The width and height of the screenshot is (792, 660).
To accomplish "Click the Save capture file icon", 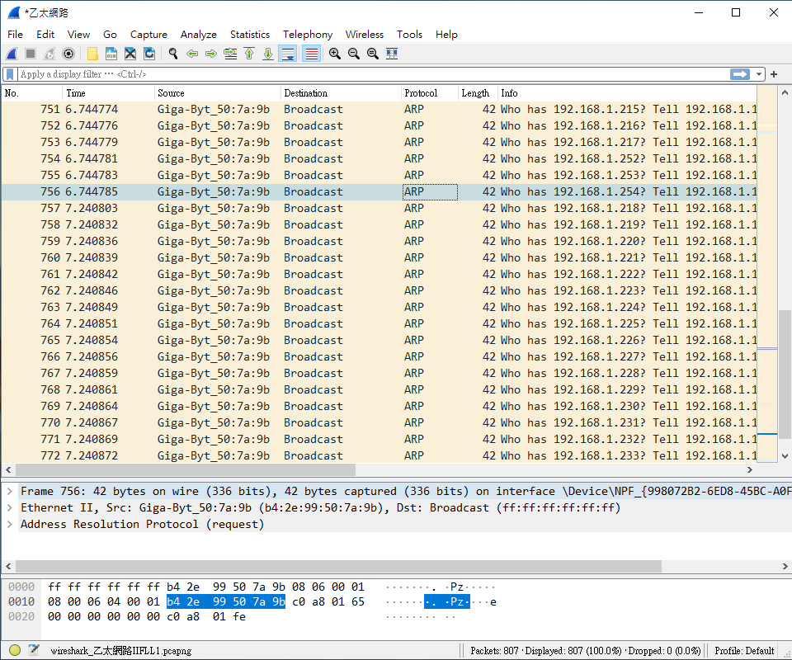I will click(x=111, y=54).
